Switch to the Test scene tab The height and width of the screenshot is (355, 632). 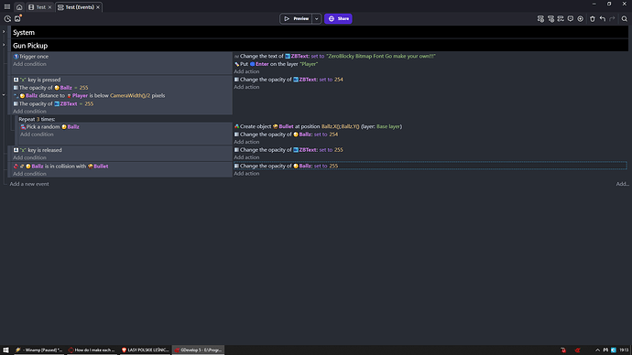click(x=39, y=6)
